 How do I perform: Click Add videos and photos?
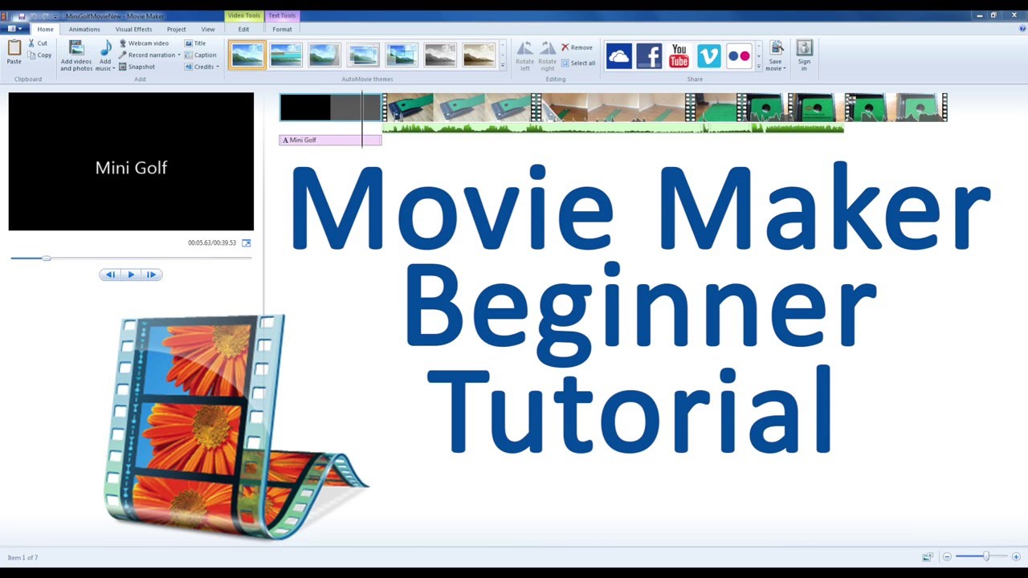(76, 55)
